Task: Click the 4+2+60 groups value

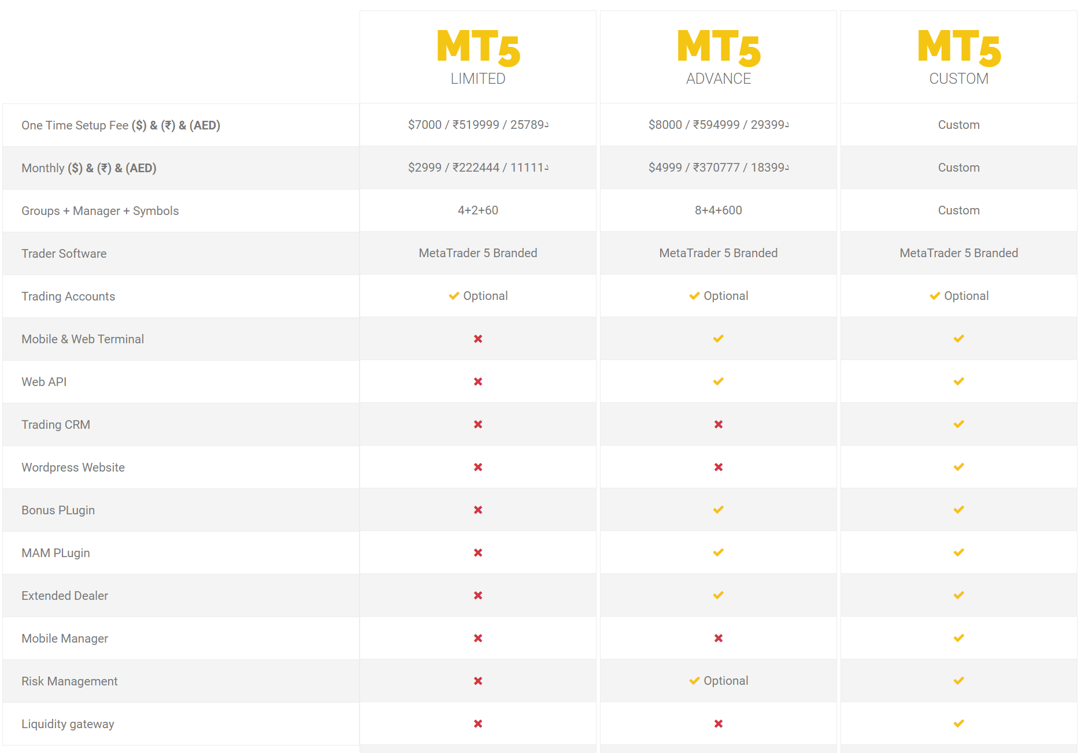Action: [478, 210]
